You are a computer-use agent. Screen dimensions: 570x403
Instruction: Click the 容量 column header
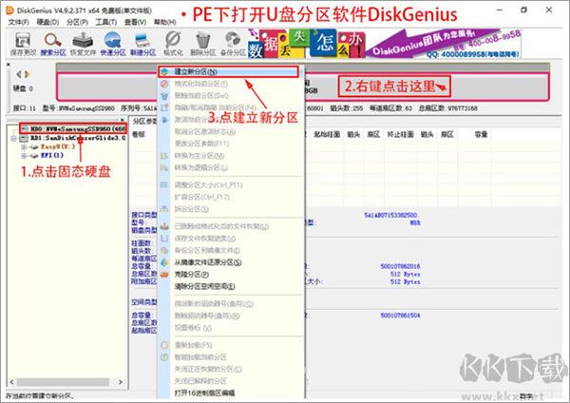coord(481,135)
